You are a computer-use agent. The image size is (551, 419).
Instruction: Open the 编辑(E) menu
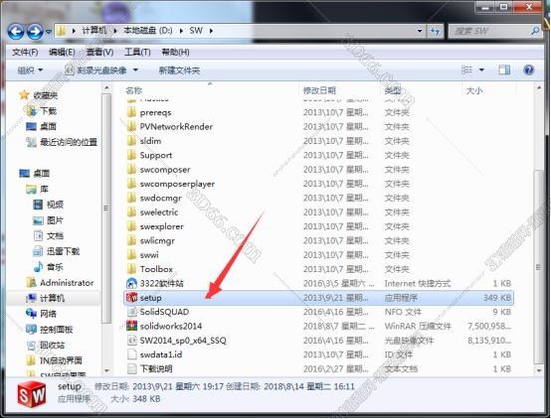pyautogui.click(x=62, y=53)
